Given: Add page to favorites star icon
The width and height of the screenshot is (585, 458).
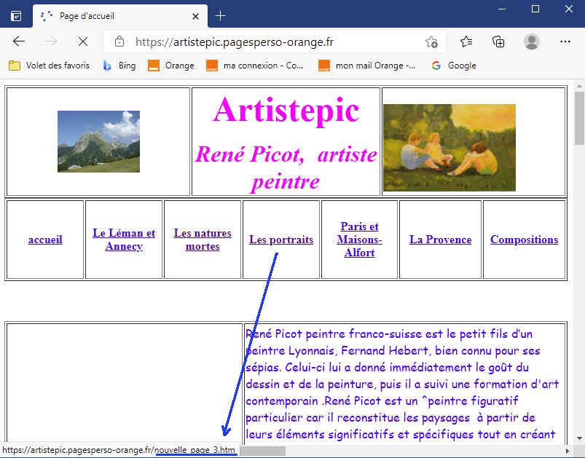Looking at the screenshot, I should (431, 42).
